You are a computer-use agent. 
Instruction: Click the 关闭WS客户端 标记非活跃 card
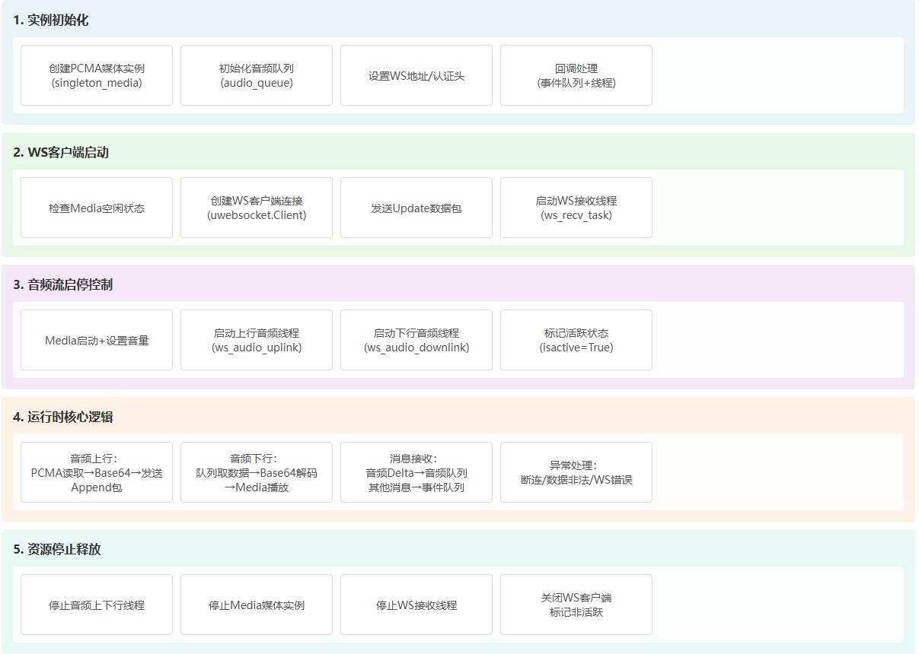(576, 605)
